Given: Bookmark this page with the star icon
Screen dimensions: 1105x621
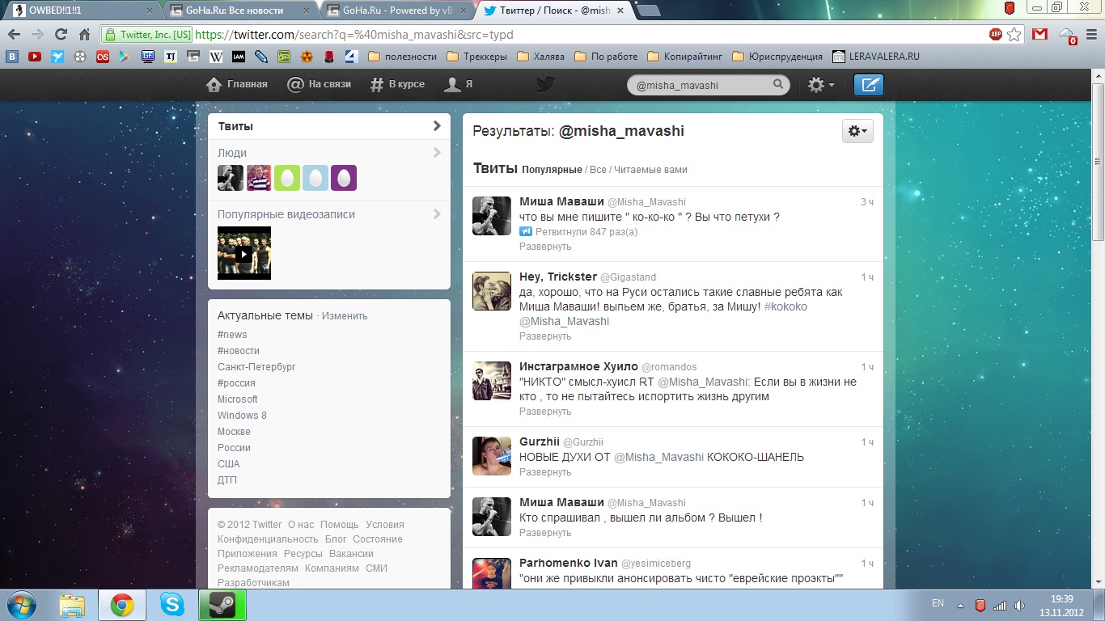Looking at the screenshot, I should pyautogui.click(x=1014, y=35).
